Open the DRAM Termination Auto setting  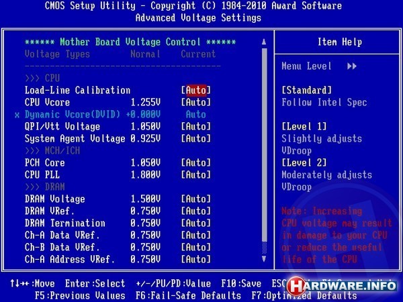[x=196, y=223]
